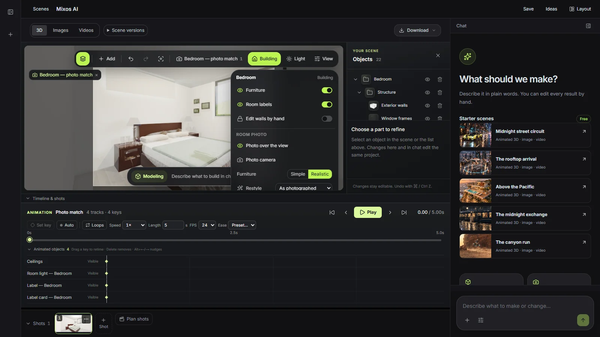Hide the Exterior walls object
Screen dimensions: 600x337
point(427,106)
